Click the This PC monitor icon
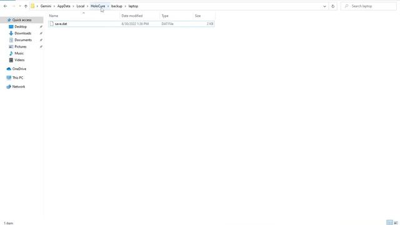Screen dimensions: 400x225 tap(9, 77)
